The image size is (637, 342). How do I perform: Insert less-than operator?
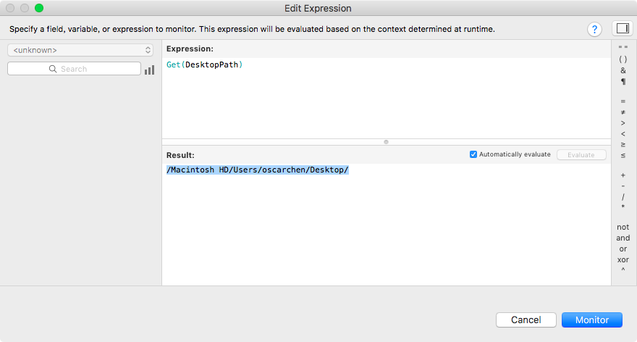623,134
